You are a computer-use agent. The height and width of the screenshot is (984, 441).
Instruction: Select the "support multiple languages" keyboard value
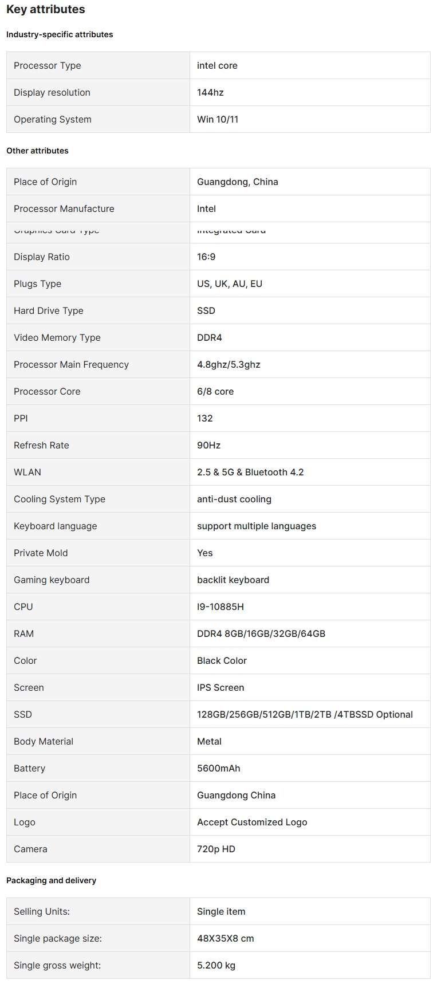click(x=257, y=526)
